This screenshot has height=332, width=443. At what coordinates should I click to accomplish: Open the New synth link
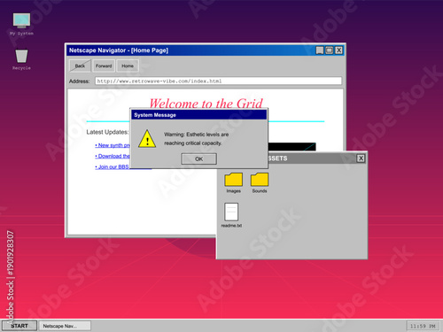113,145
